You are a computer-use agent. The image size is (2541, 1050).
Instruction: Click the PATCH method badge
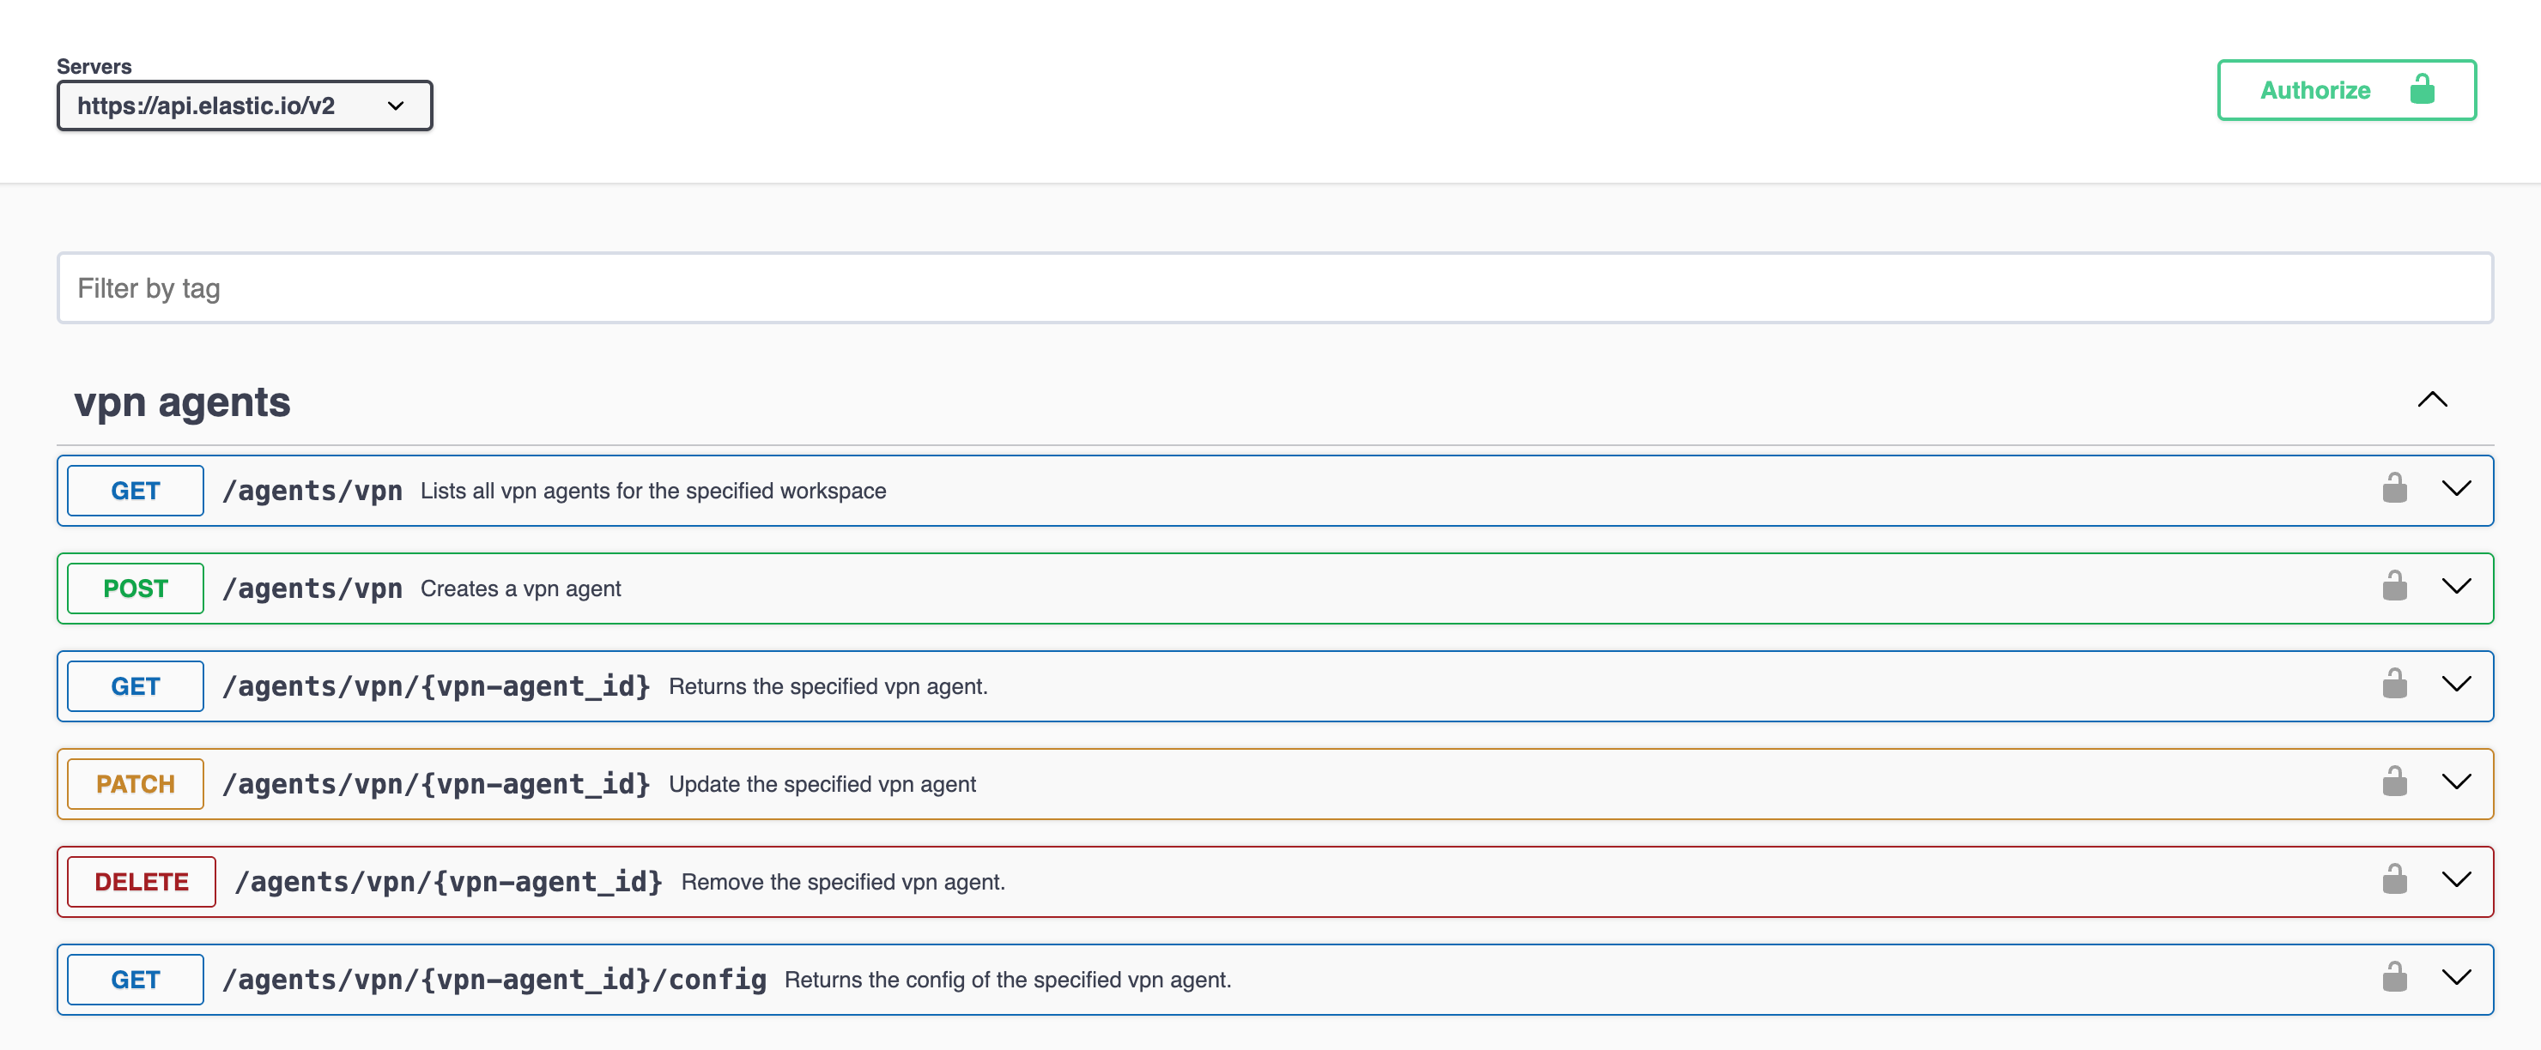[x=135, y=784]
